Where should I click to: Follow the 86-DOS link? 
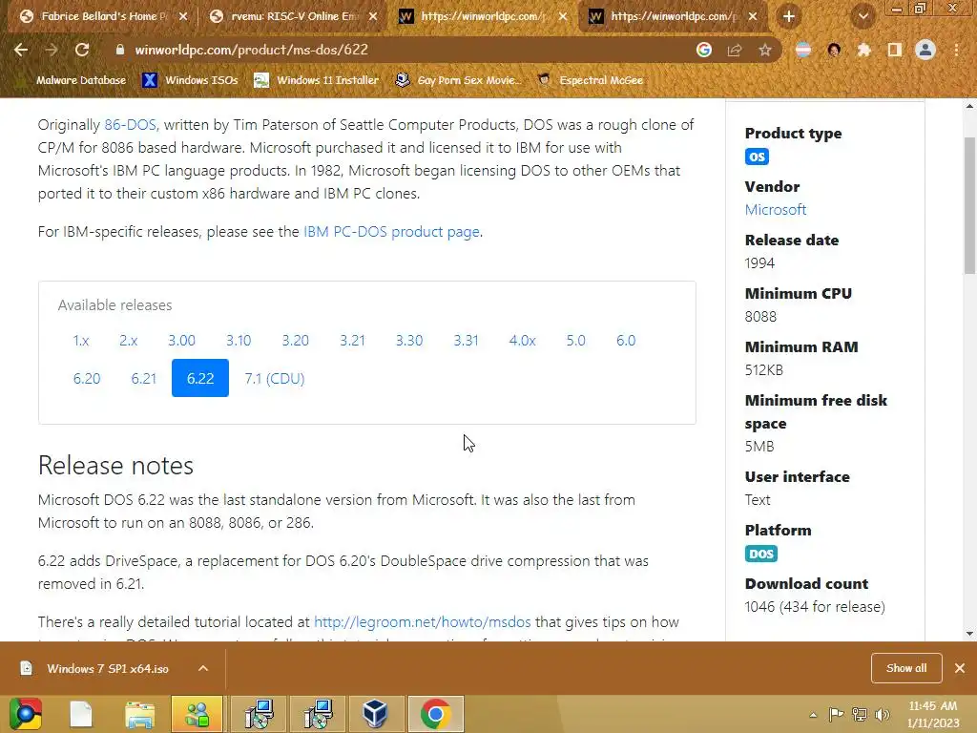click(130, 125)
